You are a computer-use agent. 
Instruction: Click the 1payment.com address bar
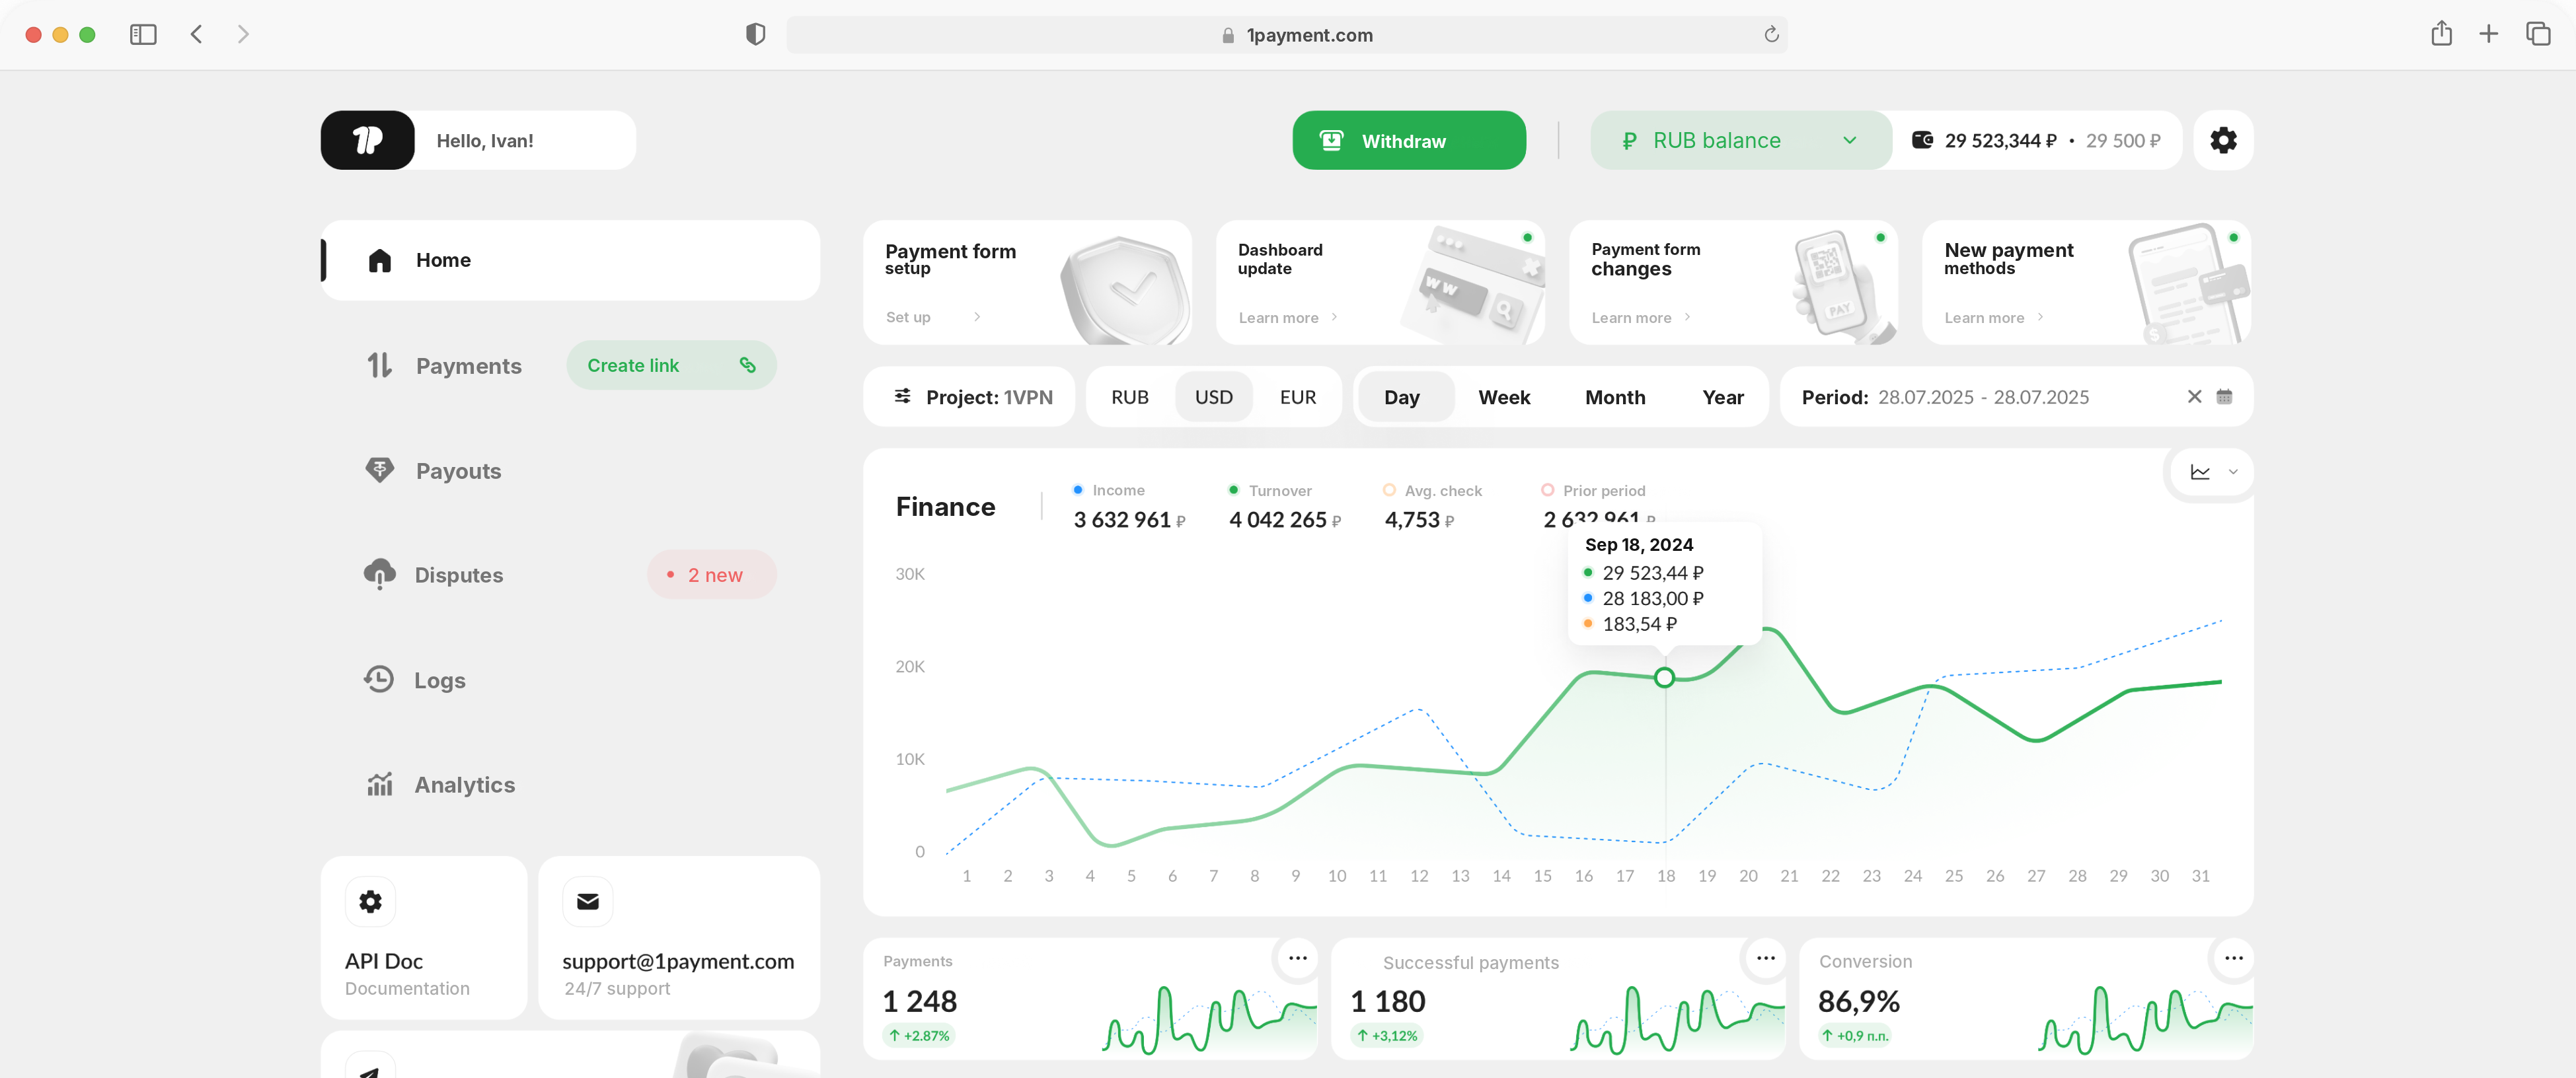1286,35
